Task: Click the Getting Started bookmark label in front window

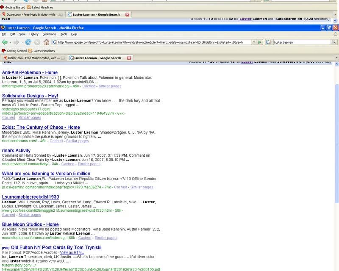Action: (17, 51)
